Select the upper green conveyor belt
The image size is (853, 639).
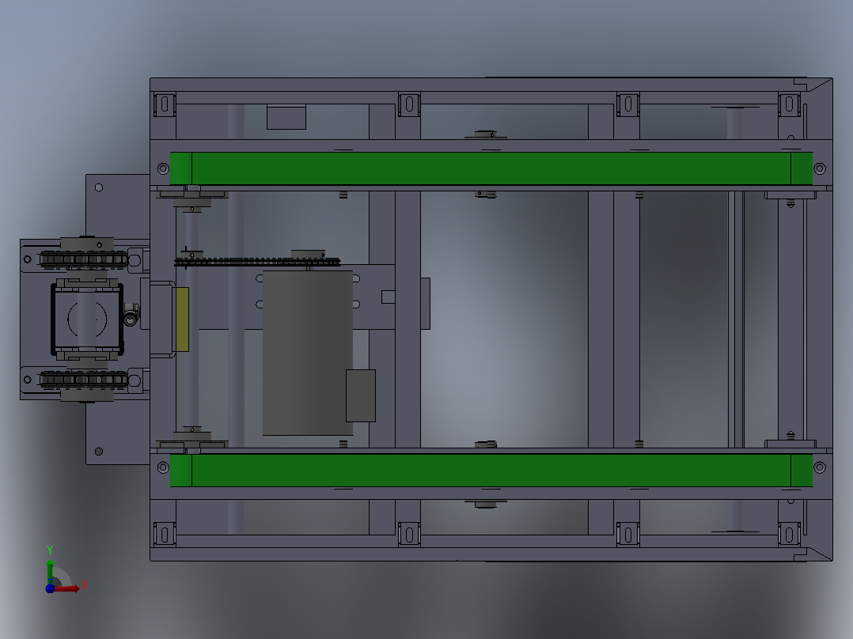(x=491, y=168)
